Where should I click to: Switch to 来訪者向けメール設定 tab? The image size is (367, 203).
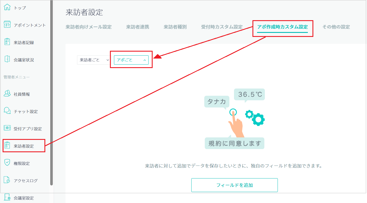coord(89,27)
